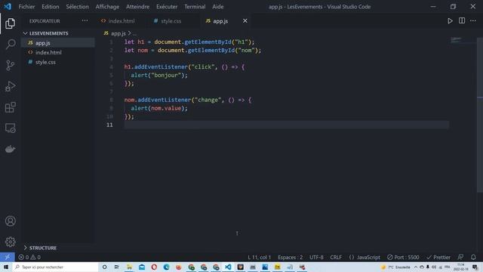
Task: Open the editor's More Actions ellipsis
Action: pos(473,20)
